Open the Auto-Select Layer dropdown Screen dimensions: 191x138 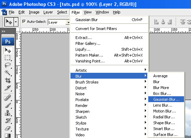pos(59,22)
